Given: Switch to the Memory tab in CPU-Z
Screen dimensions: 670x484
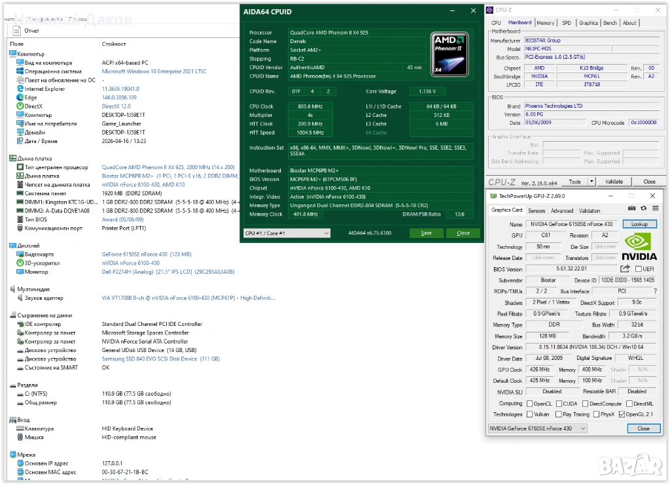Looking at the screenshot, I should click(x=545, y=23).
